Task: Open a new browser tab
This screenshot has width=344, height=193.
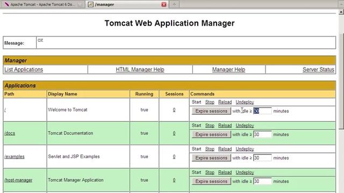Action: pos(174,4)
